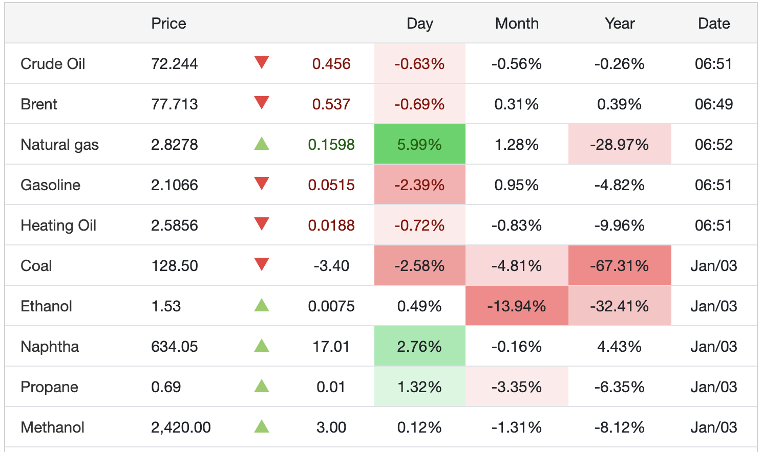This screenshot has height=452, width=762.
Task: Click the red down arrow for Coal
Action: coord(262,264)
